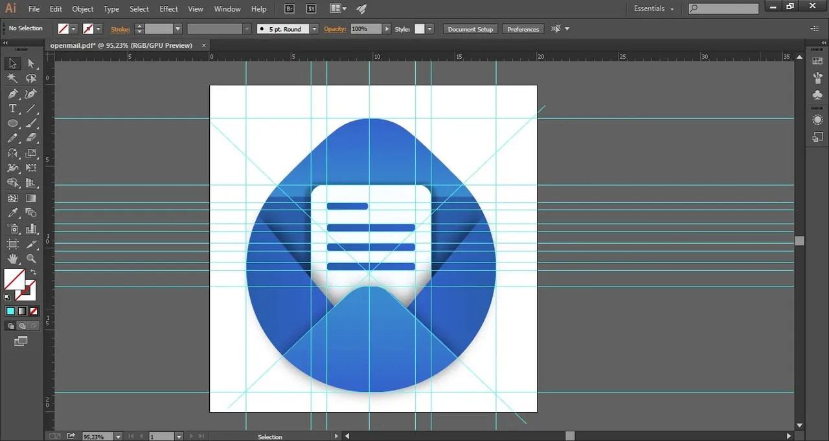The image size is (829, 441).
Task: Open the File menu
Action: (x=34, y=9)
